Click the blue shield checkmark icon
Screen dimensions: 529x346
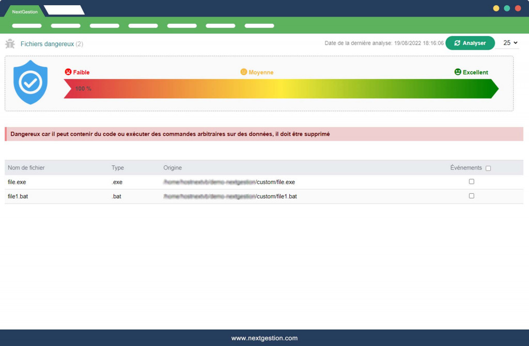[30, 82]
